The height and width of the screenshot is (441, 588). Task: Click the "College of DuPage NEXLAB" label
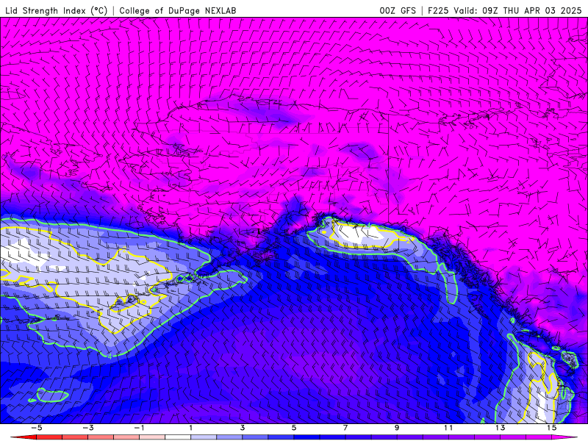tap(178, 10)
